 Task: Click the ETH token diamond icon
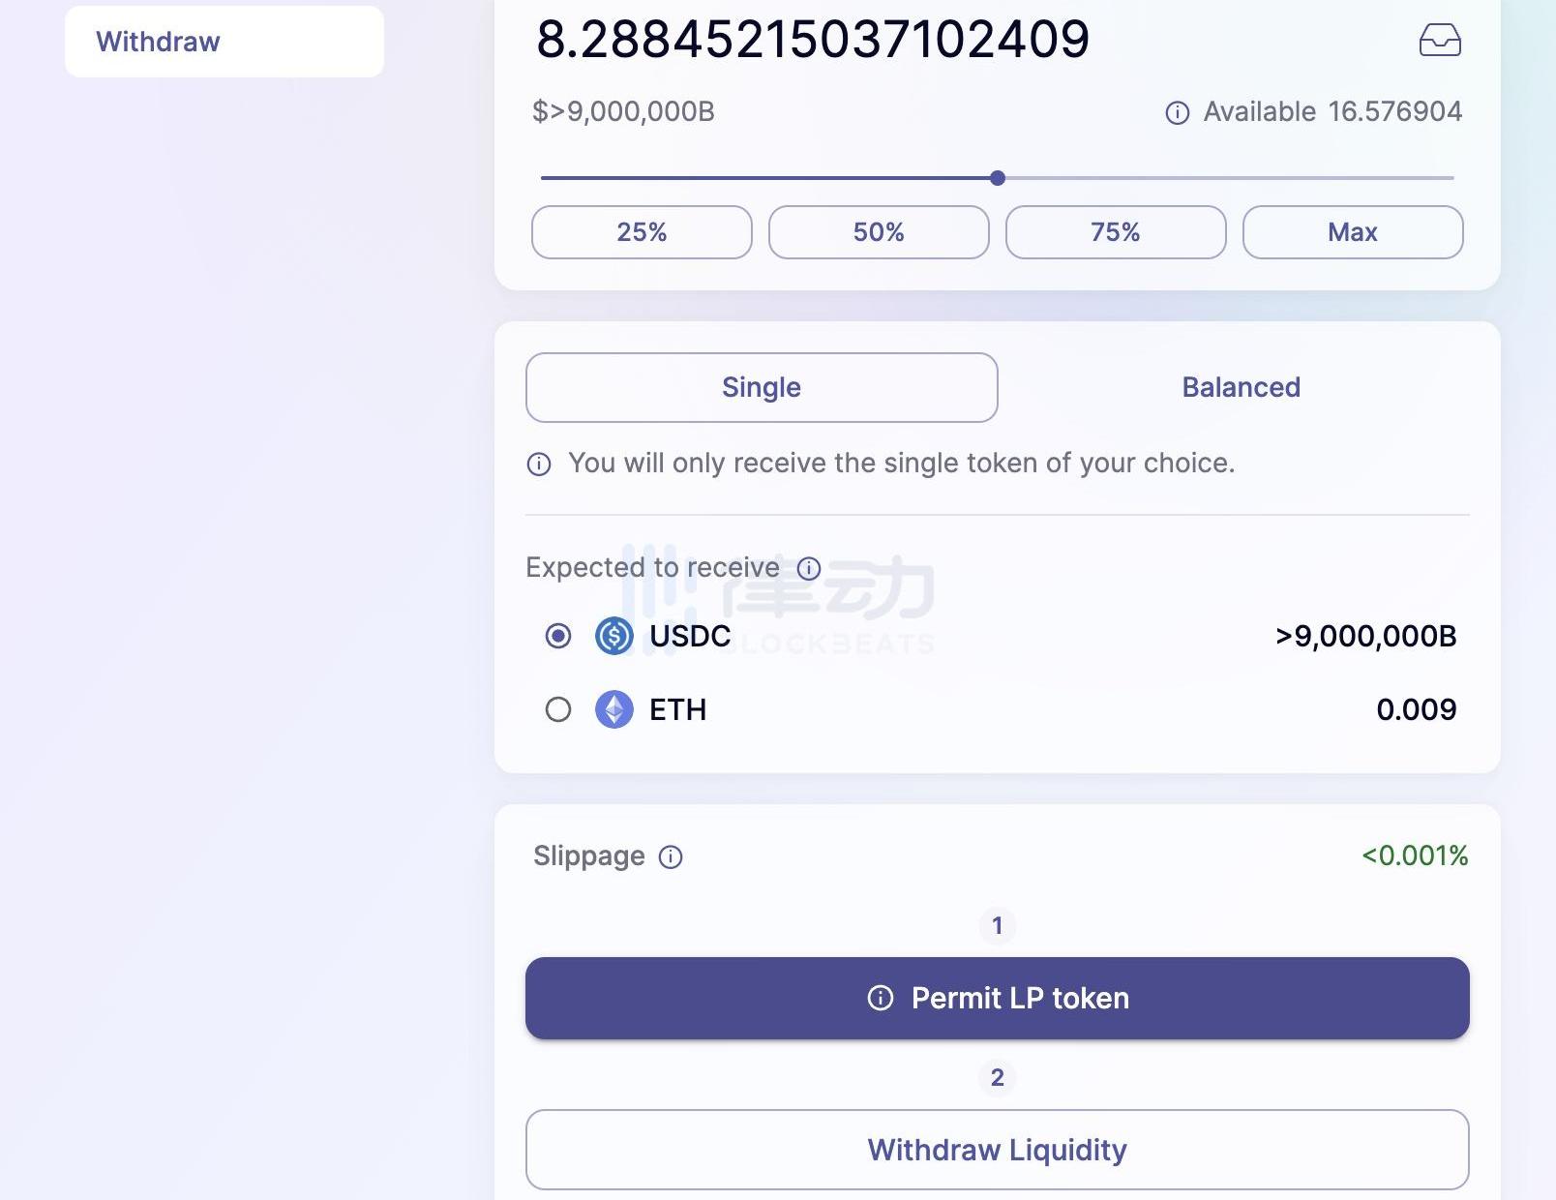pyautogui.click(x=613, y=710)
